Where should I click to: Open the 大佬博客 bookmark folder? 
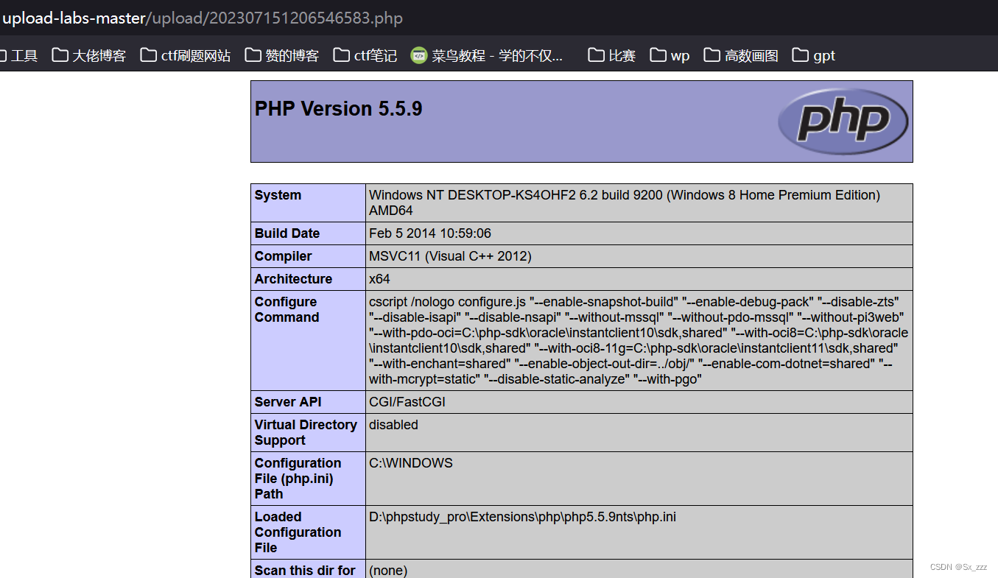[x=89, y=55]
